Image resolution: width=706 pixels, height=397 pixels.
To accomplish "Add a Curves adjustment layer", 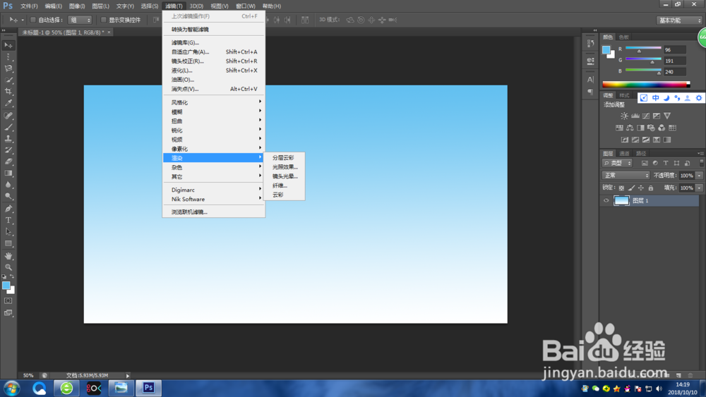I will pyautogui.click(x=646, y=116).
